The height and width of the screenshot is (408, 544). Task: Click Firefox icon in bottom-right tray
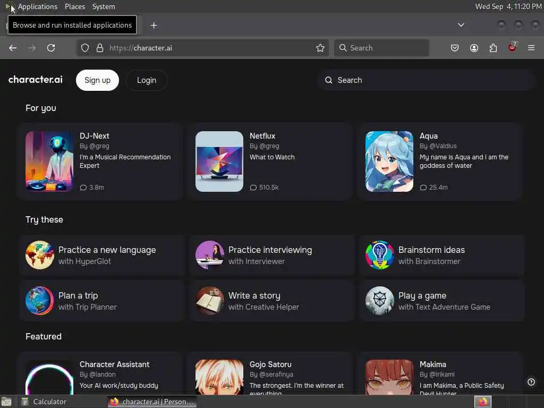pos(483,402)
